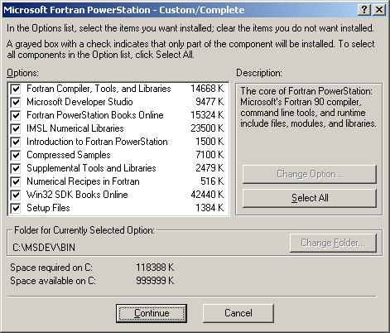
Task: Toggle the Compressed Samples checkbox
Action: (x=16, y=155)
